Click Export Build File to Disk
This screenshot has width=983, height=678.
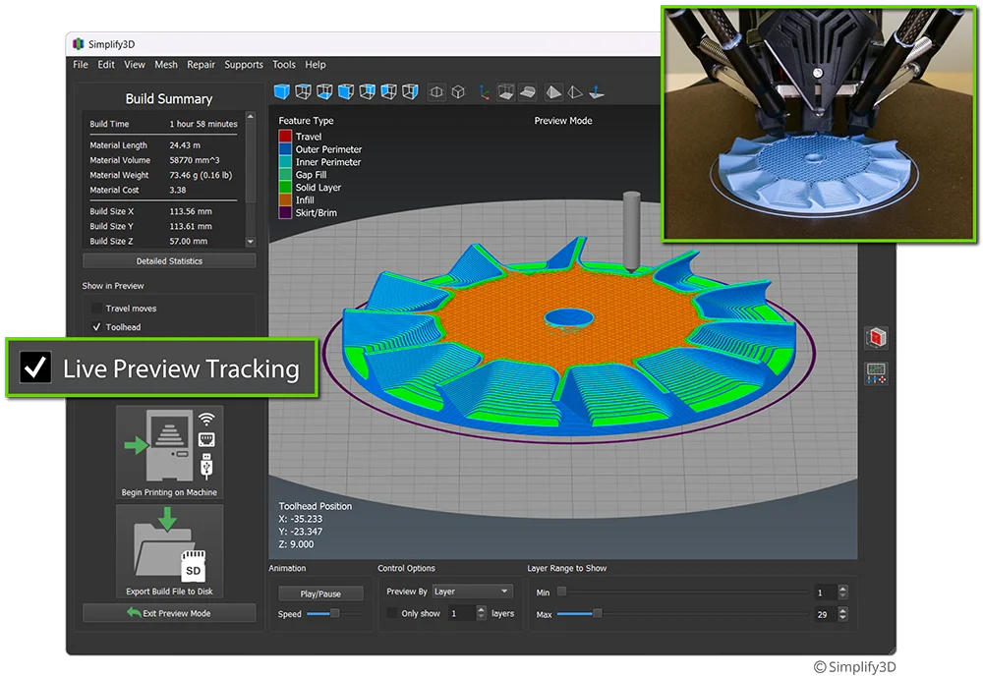click(169, 550)
